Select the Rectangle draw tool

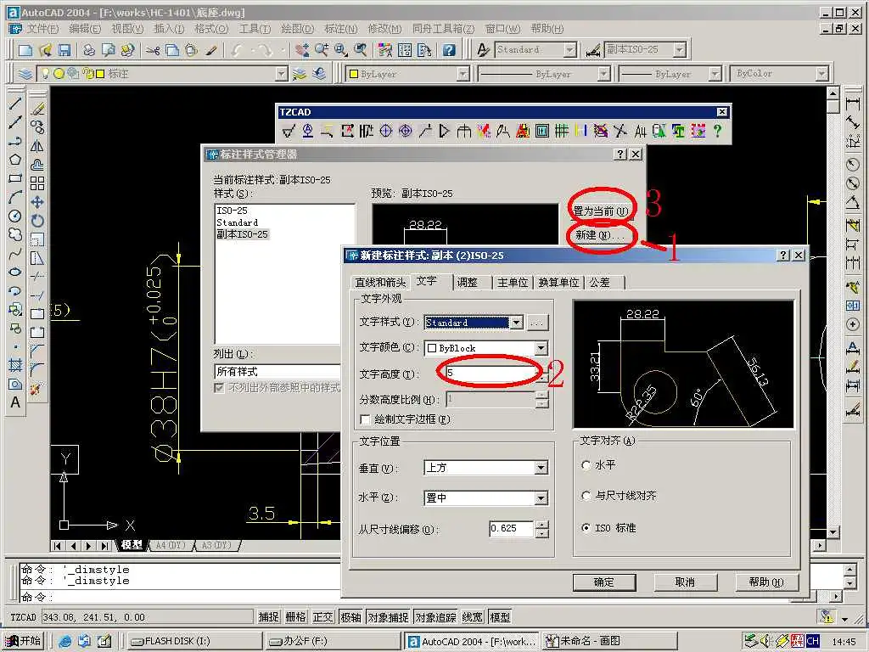tap(15, 178)
